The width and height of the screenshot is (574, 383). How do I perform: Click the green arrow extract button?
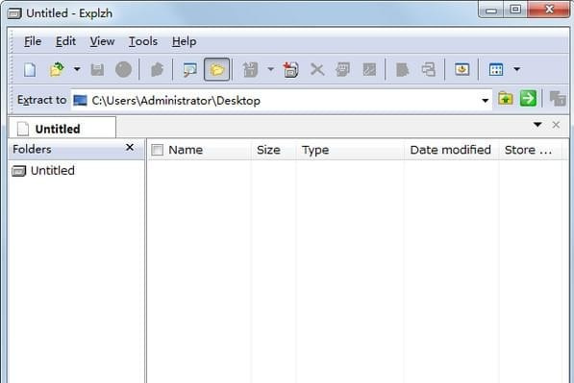pos(528,99)
